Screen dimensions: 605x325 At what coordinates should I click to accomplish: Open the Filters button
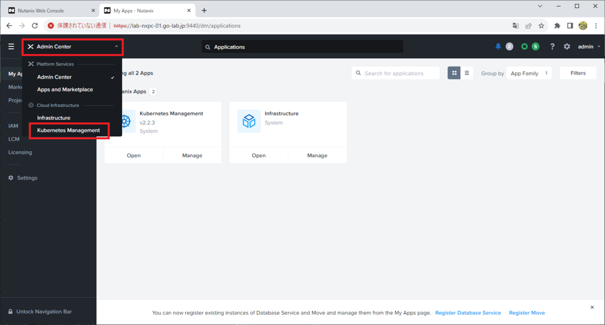tap(578, 73)
